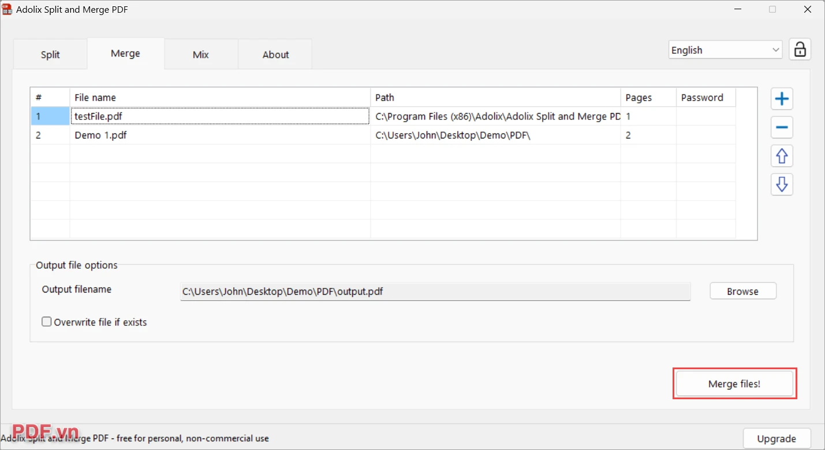Remove the selected file with the minus icon
The width and height of the screenshot is (825, 450).
(782, 127)
